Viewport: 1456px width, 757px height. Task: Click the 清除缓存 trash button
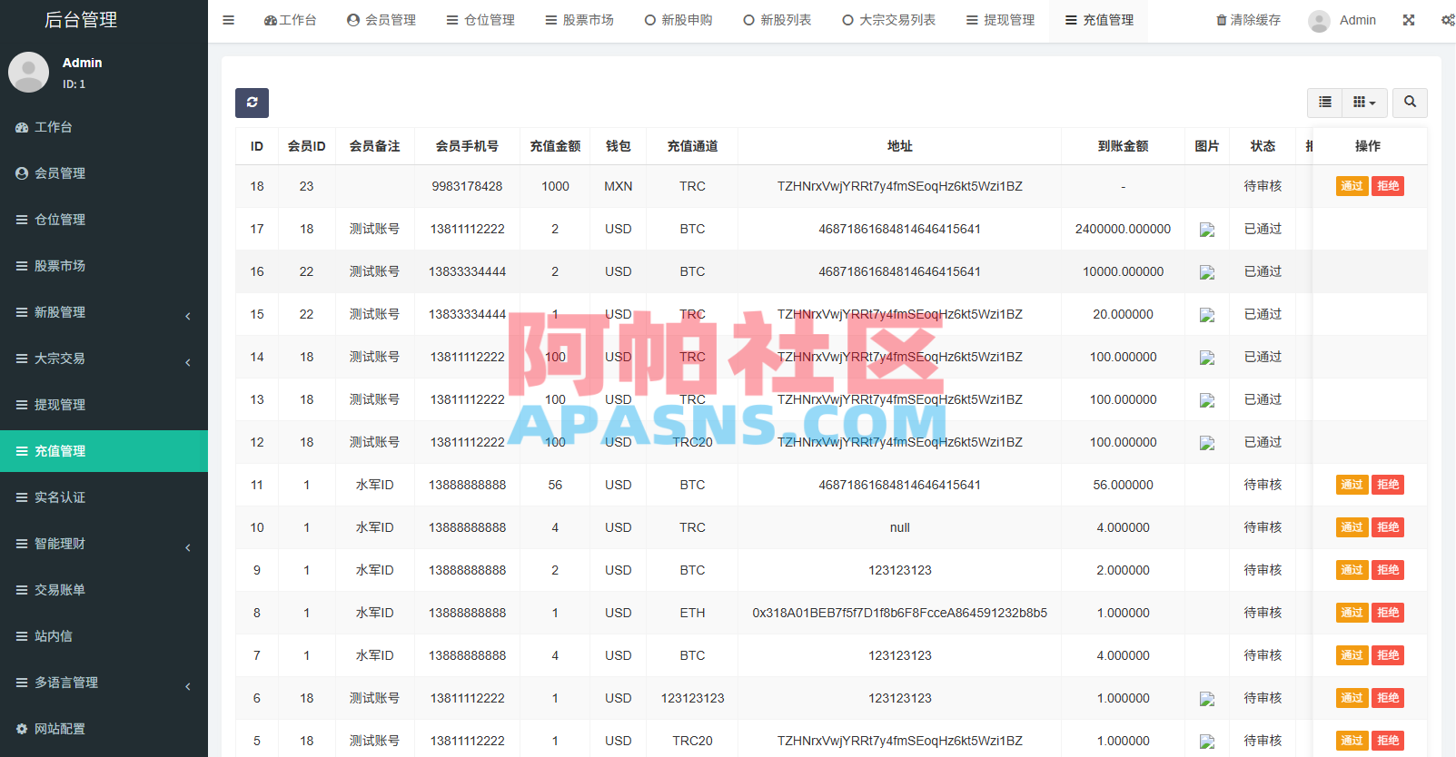tap(1249, 20)
